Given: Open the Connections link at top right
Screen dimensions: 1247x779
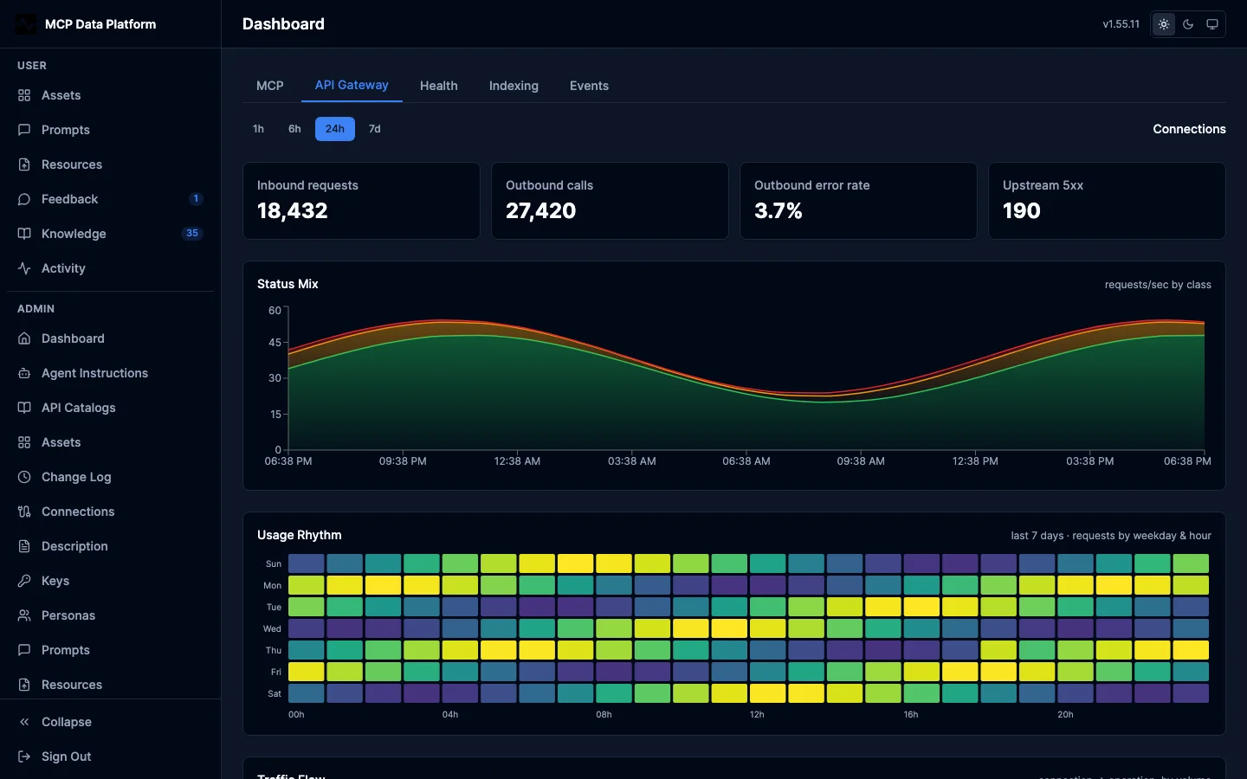Looking at the screenshot, I should pos(1189,129).
